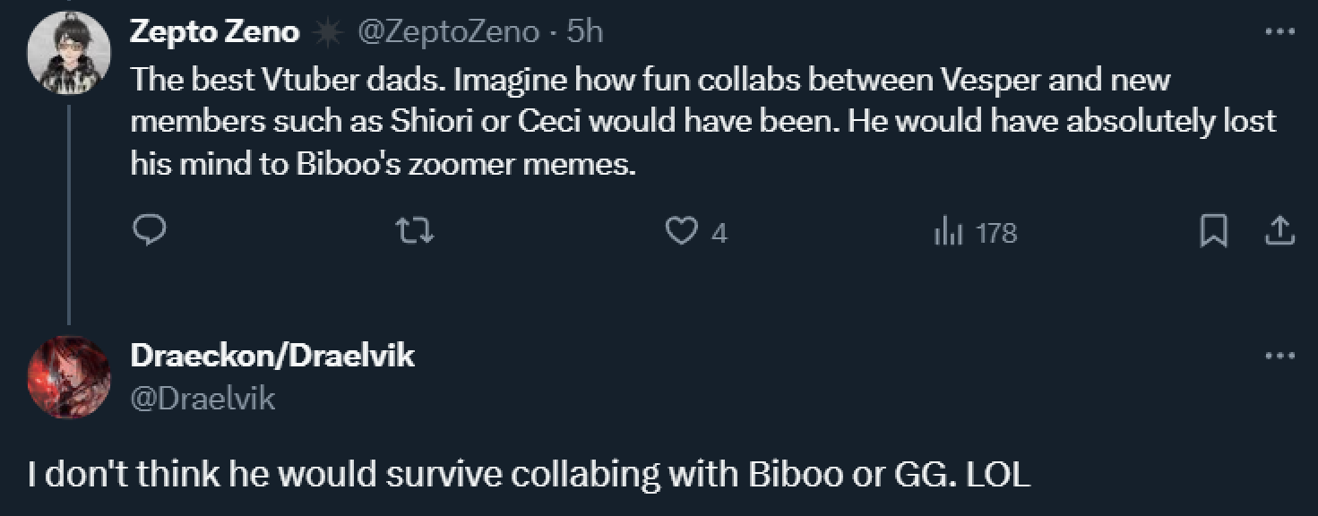Click Zepto Zeno's profile avatar
The width and height of the screenshot is (1318, 516).
69,53
